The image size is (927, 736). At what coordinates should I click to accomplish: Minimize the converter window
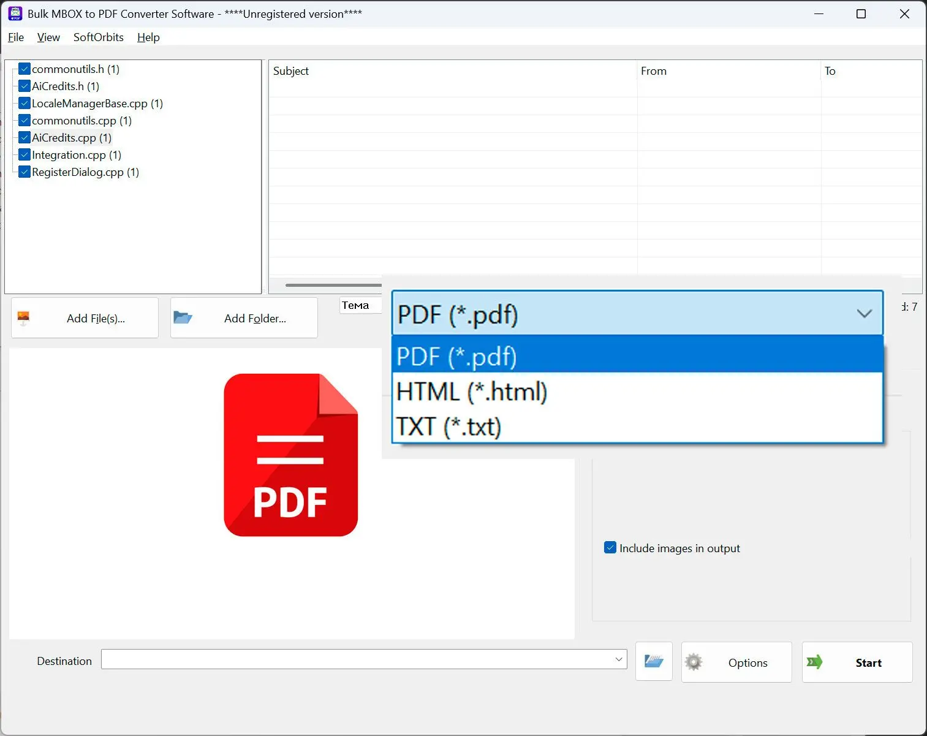pos(819,13)
